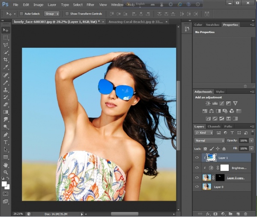Viewport: 257px width, 217px height.
Task: Enable the Auto-Select checkbox
Action: click(x=21, y=14)
